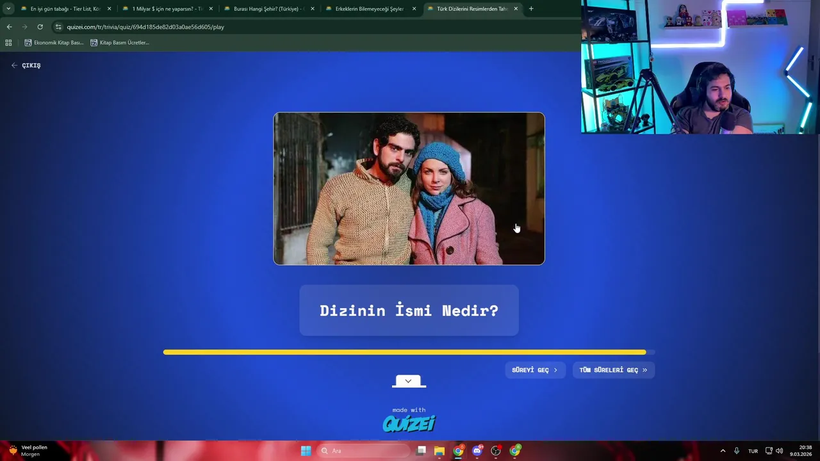The height and width of the screenshot is (461, 820).
Task: Open the Windows Start menu
Action: (x=306, y=451)
